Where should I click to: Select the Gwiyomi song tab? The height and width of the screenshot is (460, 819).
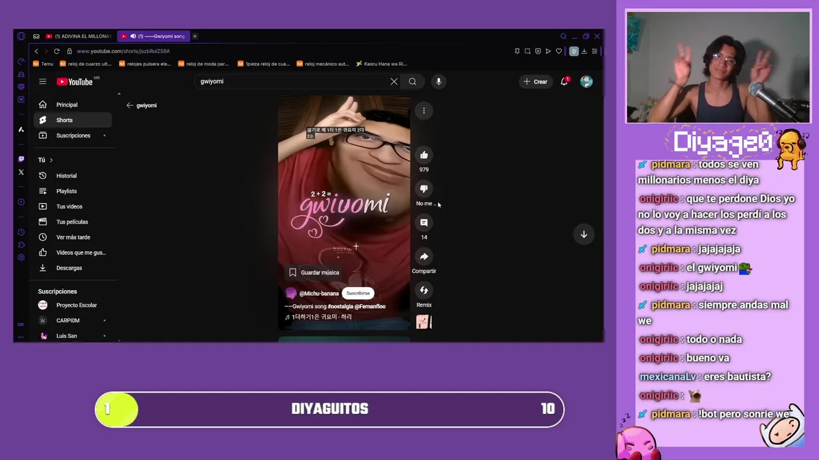pyautogui.click(x=154, y=36)
